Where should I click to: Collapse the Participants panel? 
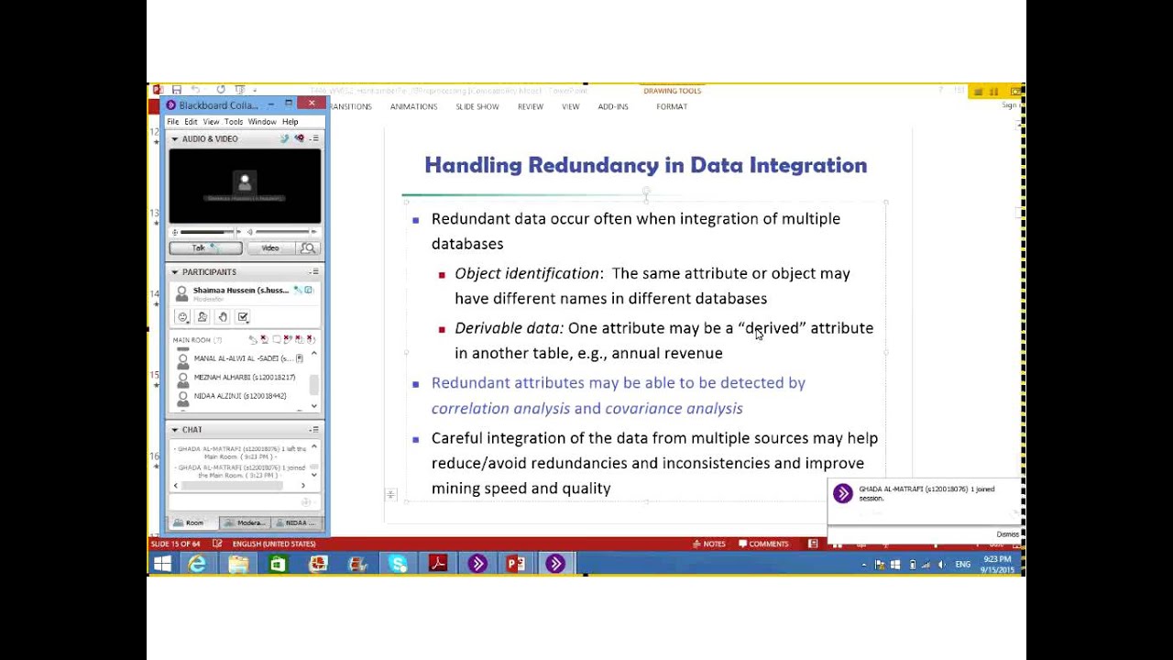(175, 272)
